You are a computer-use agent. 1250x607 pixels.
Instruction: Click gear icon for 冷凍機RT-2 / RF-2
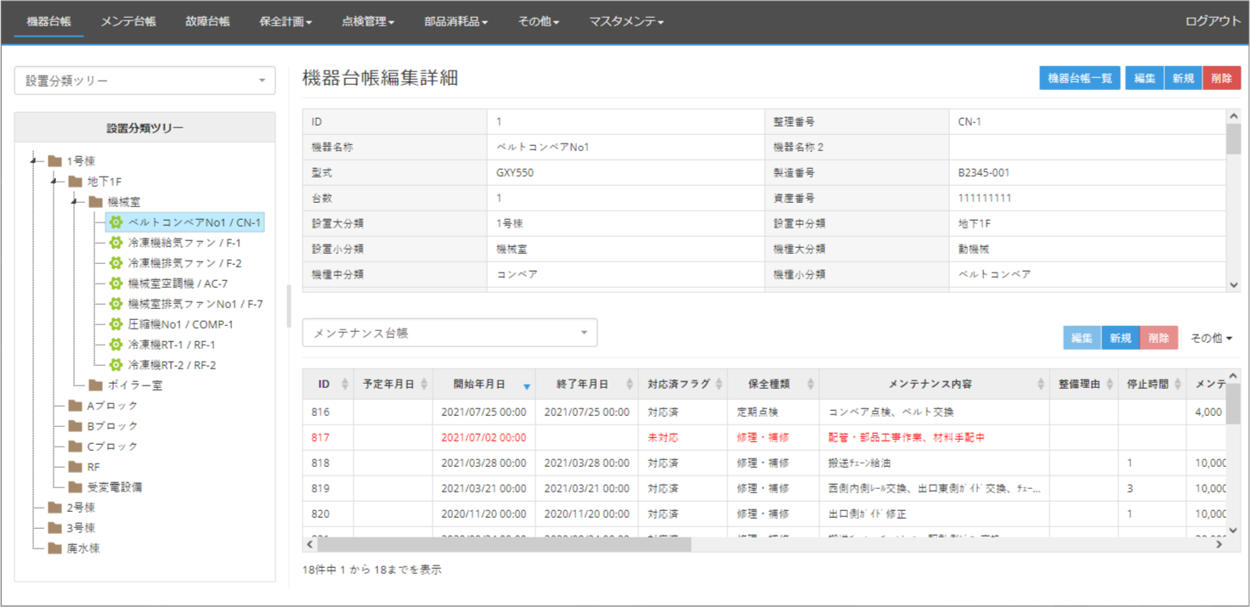(116, 365)
